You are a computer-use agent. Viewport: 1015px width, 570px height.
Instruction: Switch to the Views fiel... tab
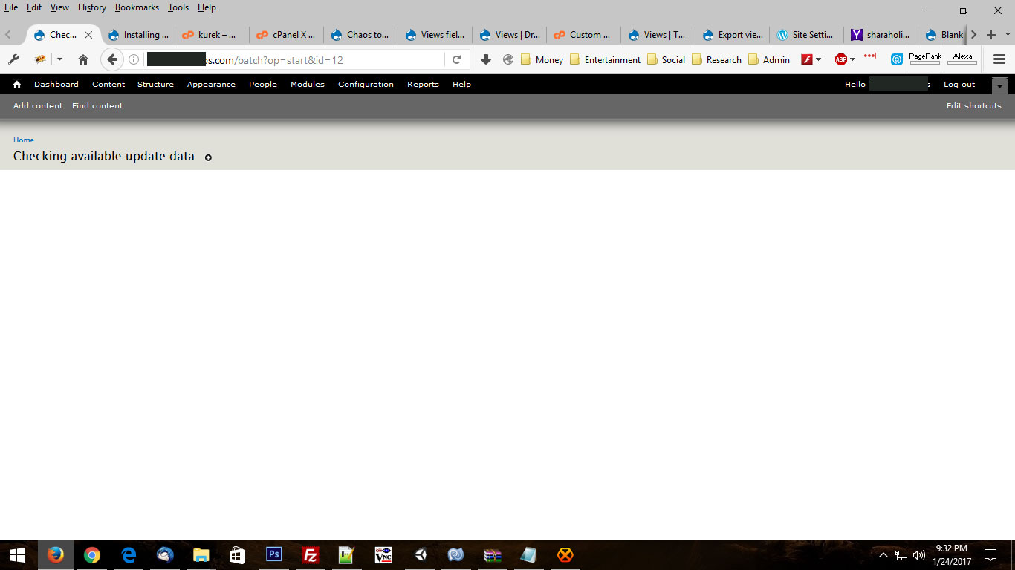[x=435, y=35]
